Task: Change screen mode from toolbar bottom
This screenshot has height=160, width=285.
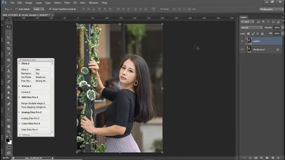Action: pos(8,153)
